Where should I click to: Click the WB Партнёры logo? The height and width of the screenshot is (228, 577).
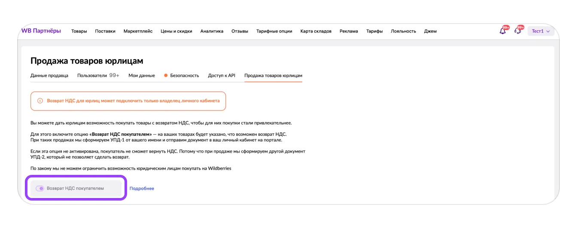click(41, 31)
